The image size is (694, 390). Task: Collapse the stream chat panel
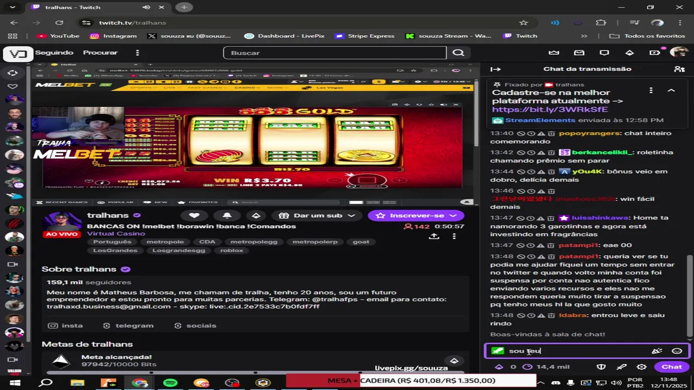pos(495,69)
